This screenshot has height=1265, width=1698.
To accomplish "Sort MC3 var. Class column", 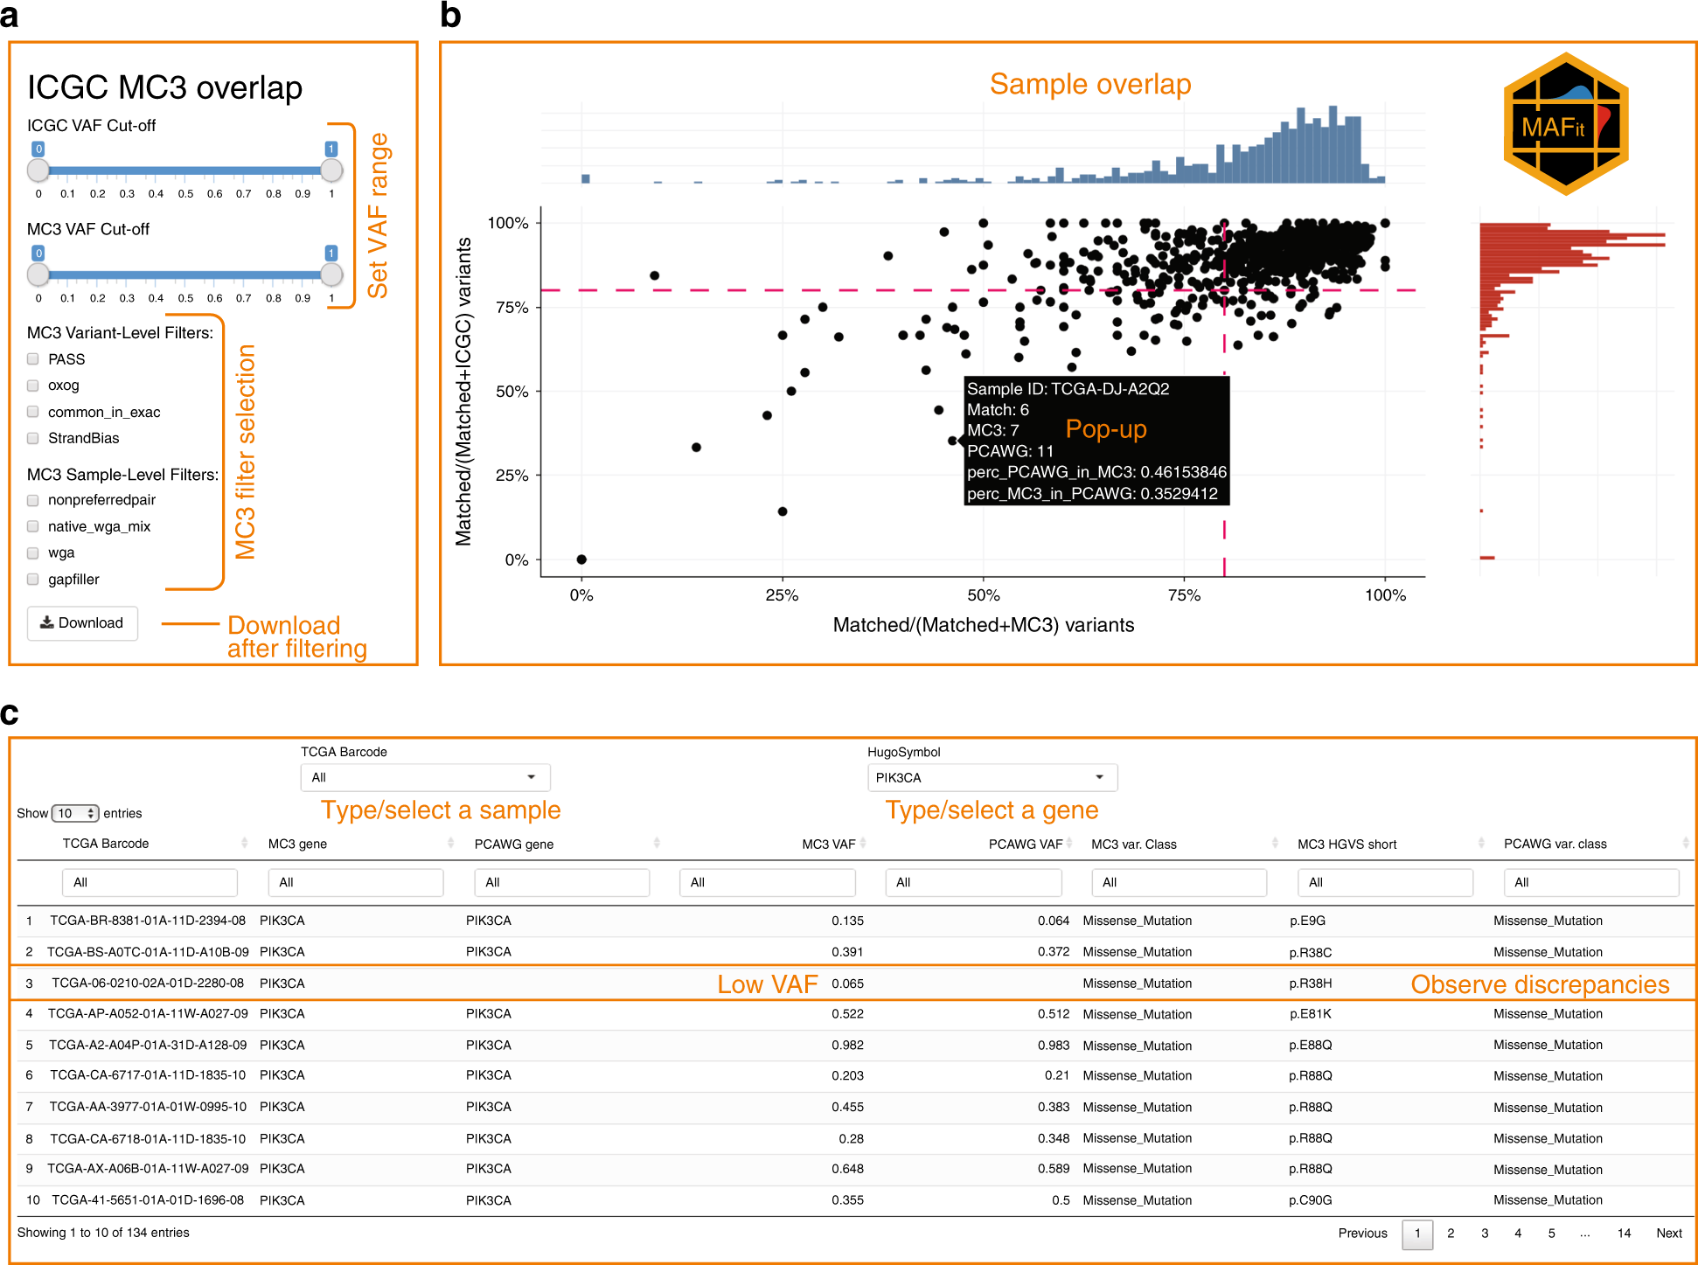I will 1275,843.
